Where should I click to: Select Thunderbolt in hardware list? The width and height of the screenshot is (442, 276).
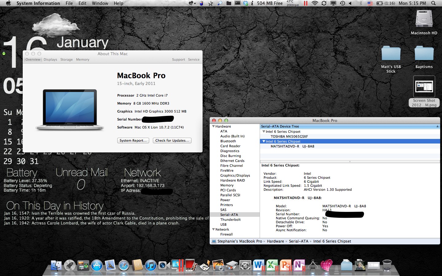[x=231, y=220]
